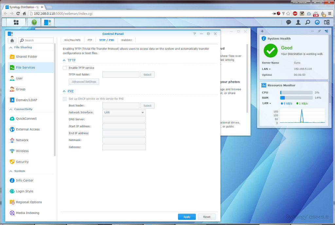Viewport: 335px width, 225px height.
Task: Click the Boot loader field
Action: pos(121,105)
